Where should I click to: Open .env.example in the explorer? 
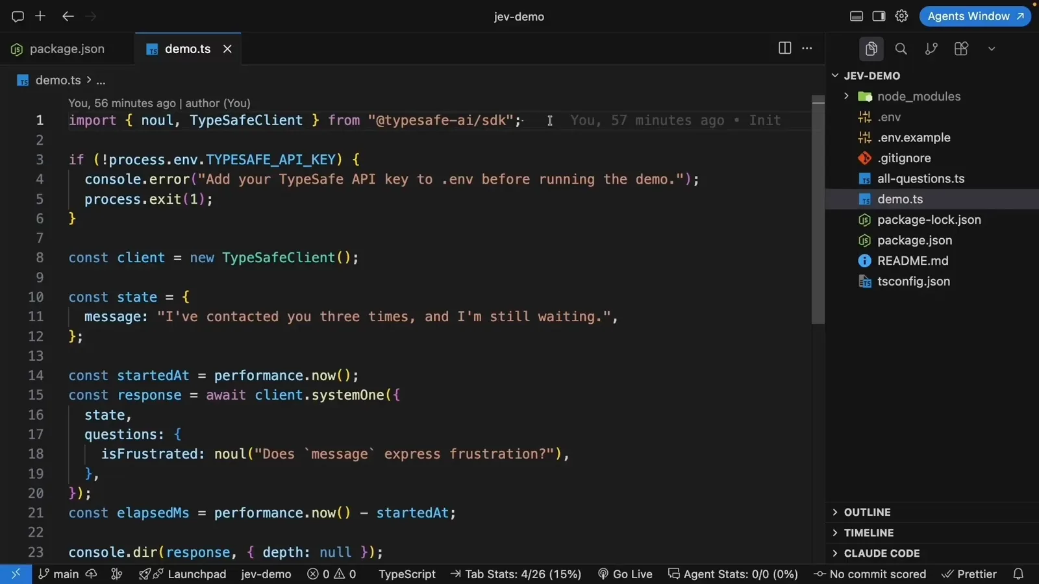point(932,138)
